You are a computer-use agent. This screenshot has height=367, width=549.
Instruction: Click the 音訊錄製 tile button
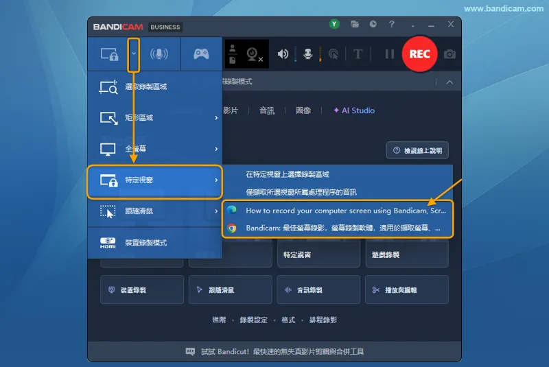318,289
